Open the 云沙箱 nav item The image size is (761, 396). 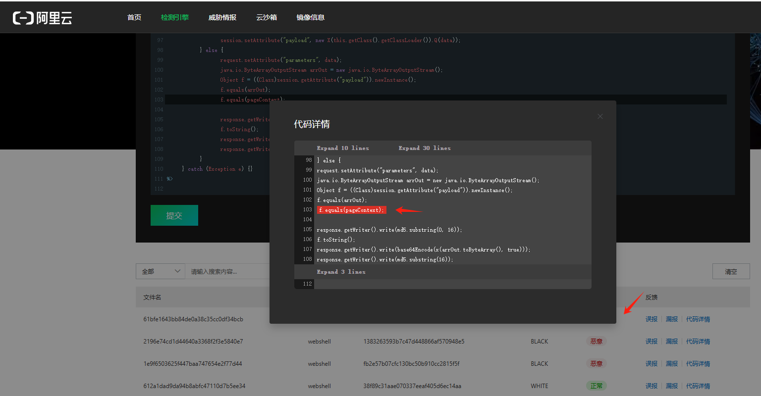coord(267,17)
